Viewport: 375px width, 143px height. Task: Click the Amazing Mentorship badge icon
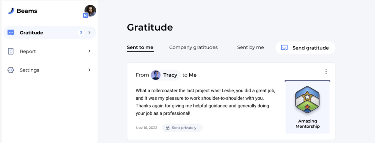click(307, 100)
